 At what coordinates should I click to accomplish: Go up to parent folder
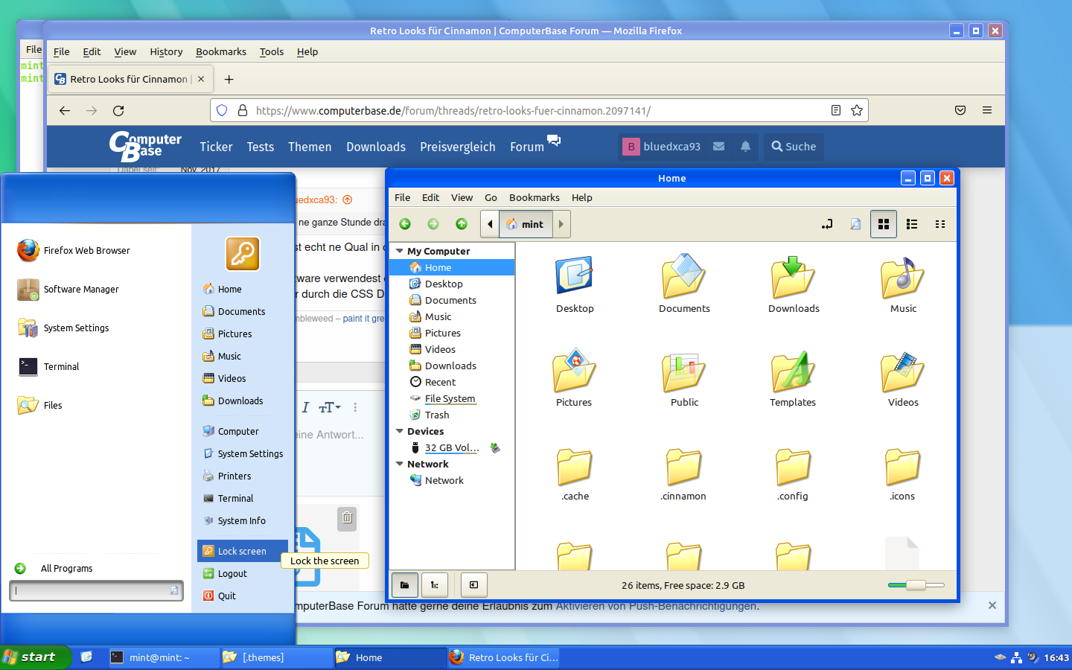tap(462, 224)
